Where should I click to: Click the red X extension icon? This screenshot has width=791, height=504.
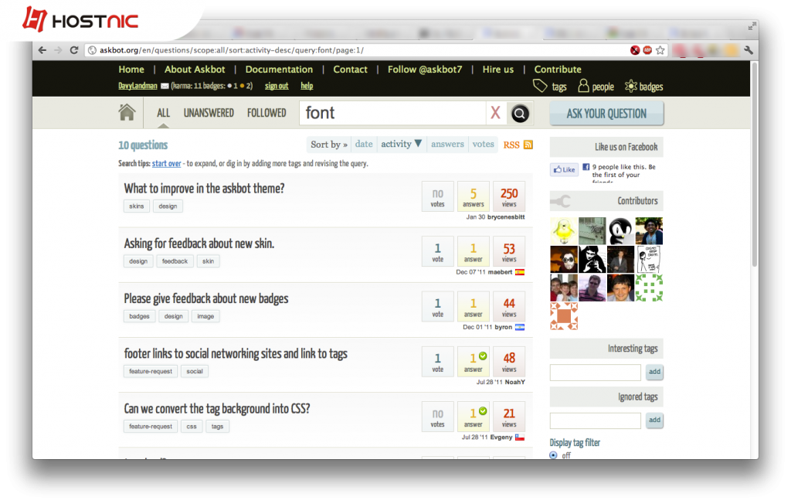pyautogui.click(x=635, y=50)
